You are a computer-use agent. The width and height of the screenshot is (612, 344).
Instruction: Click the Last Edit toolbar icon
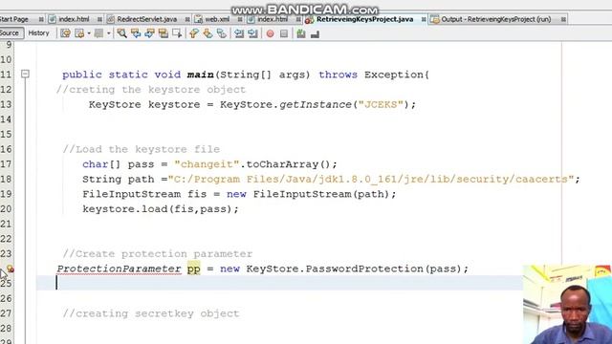pyautogui.click(x=65, y=33)
